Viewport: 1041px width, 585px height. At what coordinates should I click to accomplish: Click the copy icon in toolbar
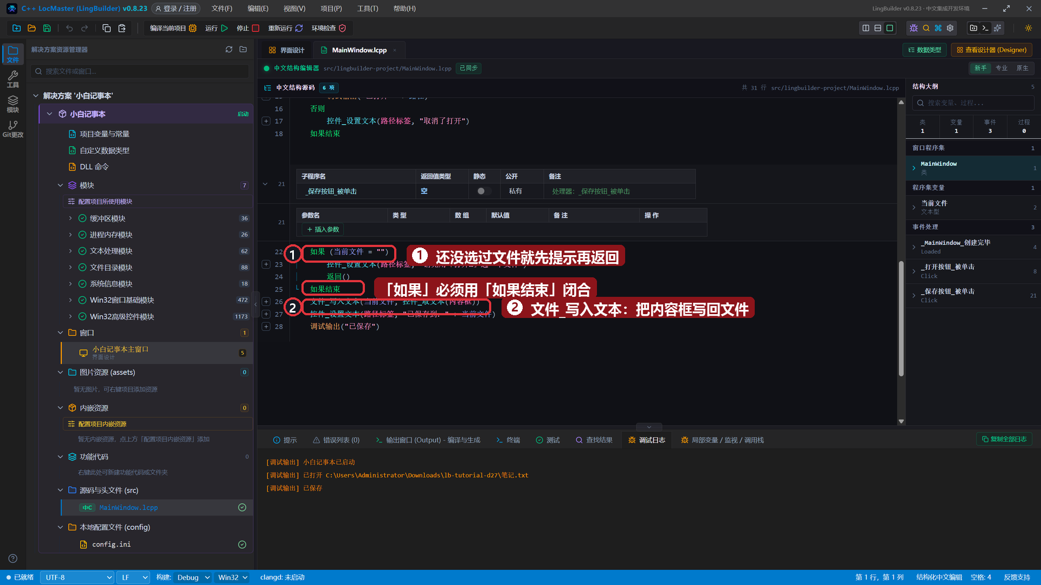107,28
